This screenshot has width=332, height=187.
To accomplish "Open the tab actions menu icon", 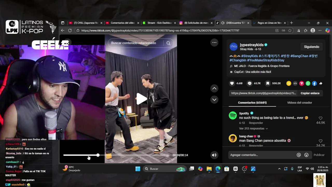I will click(x=63, y=23).
